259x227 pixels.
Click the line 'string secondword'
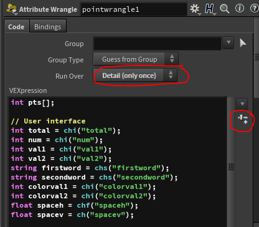click(x=95, y=178)
